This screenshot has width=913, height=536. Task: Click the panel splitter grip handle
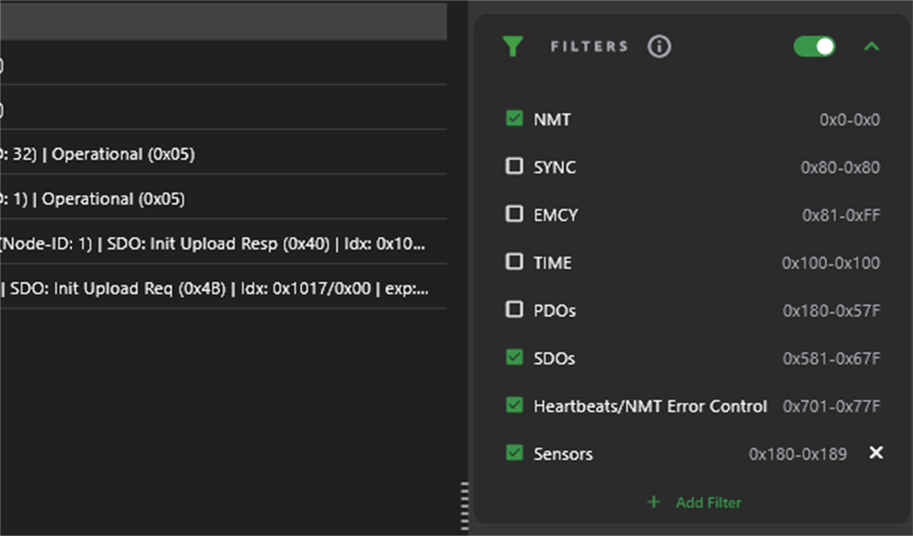click(x=465, y=505)
